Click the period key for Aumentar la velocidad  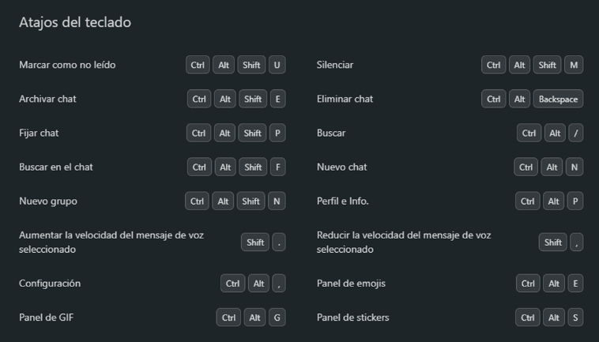click(x=279, y=242)
